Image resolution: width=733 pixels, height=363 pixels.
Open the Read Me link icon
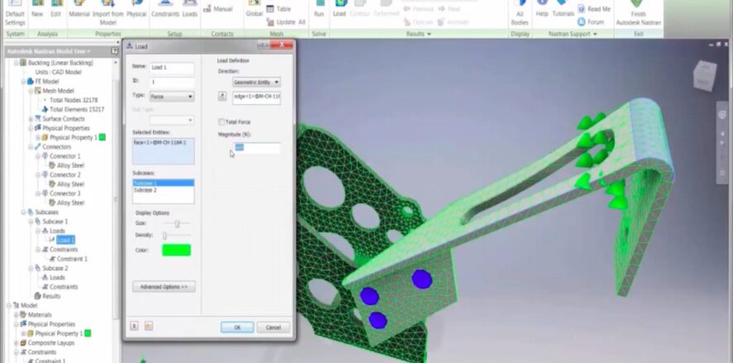(x=582, y=9)
